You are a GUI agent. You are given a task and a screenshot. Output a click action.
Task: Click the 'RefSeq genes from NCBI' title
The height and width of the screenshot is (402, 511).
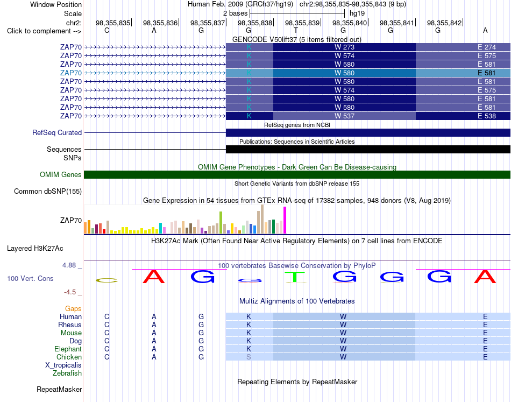(297, 125)
